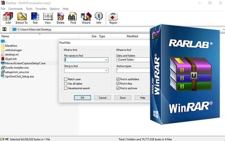225x141 pixels.
Task: Click the Repair archive toolbar icon
Action: click(113, 17)
